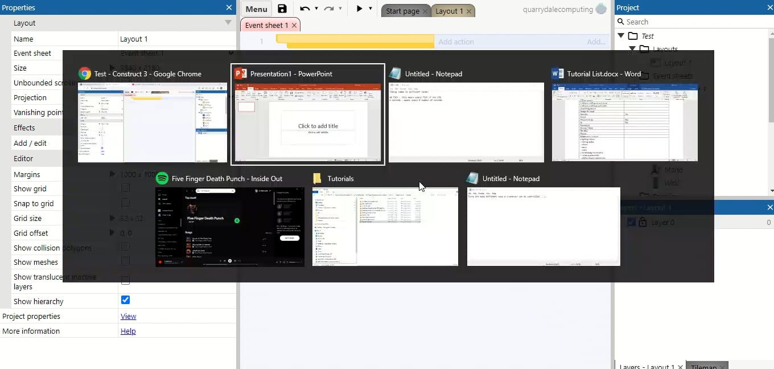Click the Redo arrow icon
Viewport: 774px width, 369px height.
pyautogui.click(x=329, y=9)
